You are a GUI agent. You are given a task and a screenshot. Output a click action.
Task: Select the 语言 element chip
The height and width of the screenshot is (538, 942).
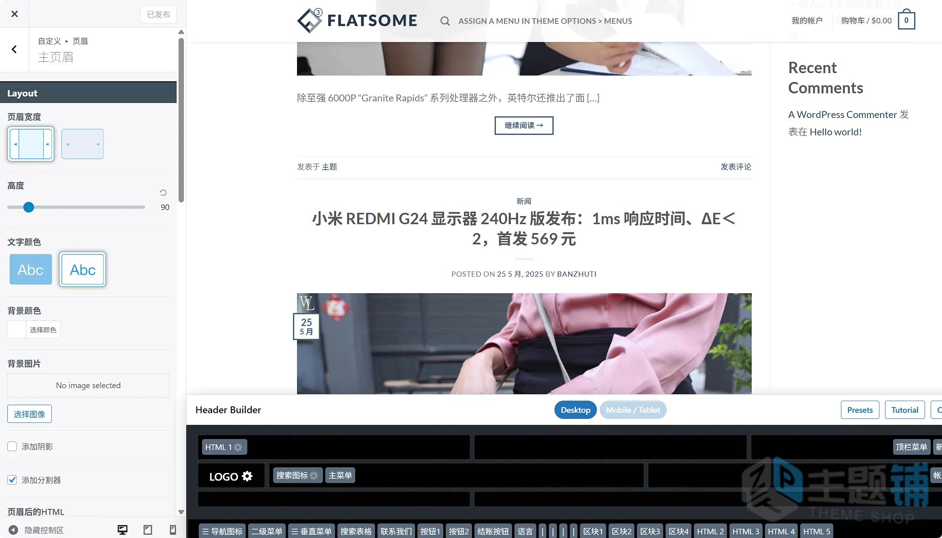(x=525, y=531)
